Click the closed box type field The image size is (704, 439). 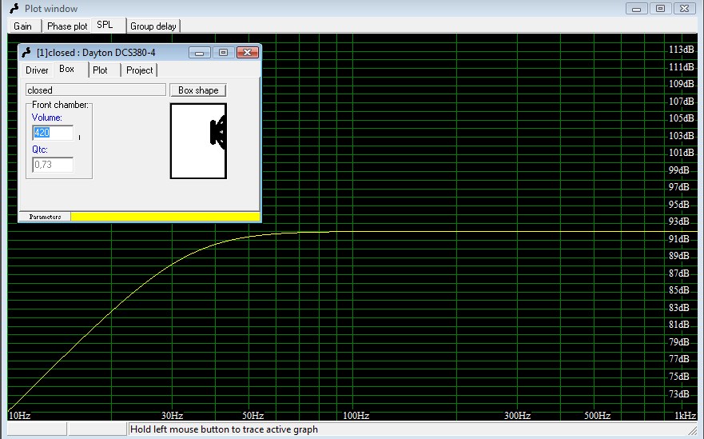(96, 90)
